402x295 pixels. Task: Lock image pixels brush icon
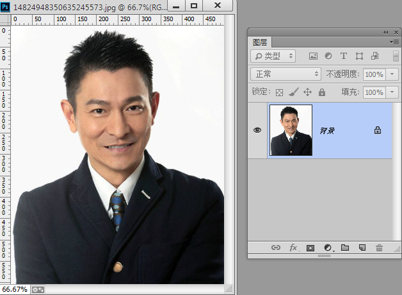[294, 92]
